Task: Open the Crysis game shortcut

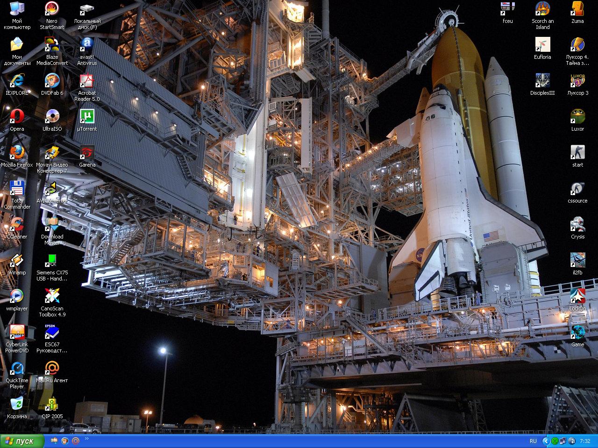Action: tap(577, 224)
